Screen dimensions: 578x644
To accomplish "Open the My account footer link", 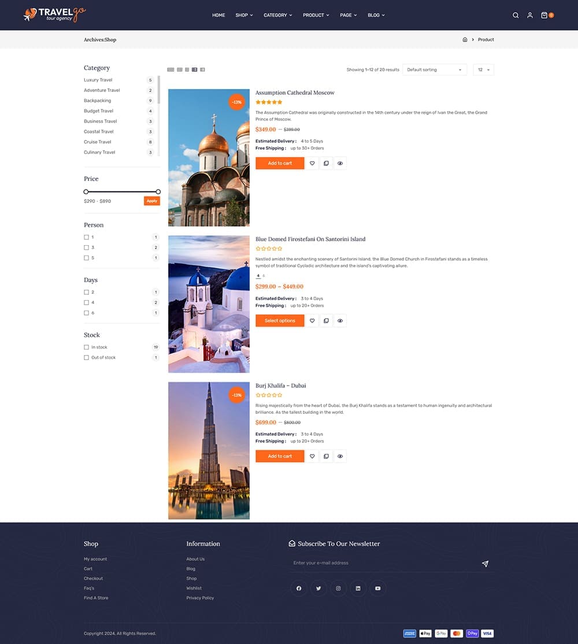I will (x=95, y=559).
